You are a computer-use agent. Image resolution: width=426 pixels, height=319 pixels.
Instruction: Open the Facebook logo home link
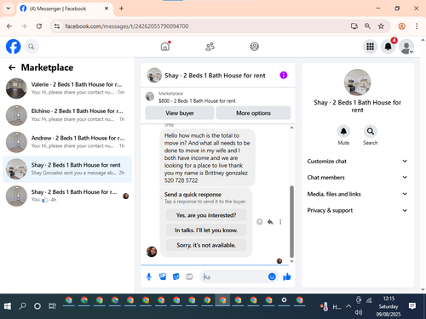pyautogui.click(x=14, y=47)
